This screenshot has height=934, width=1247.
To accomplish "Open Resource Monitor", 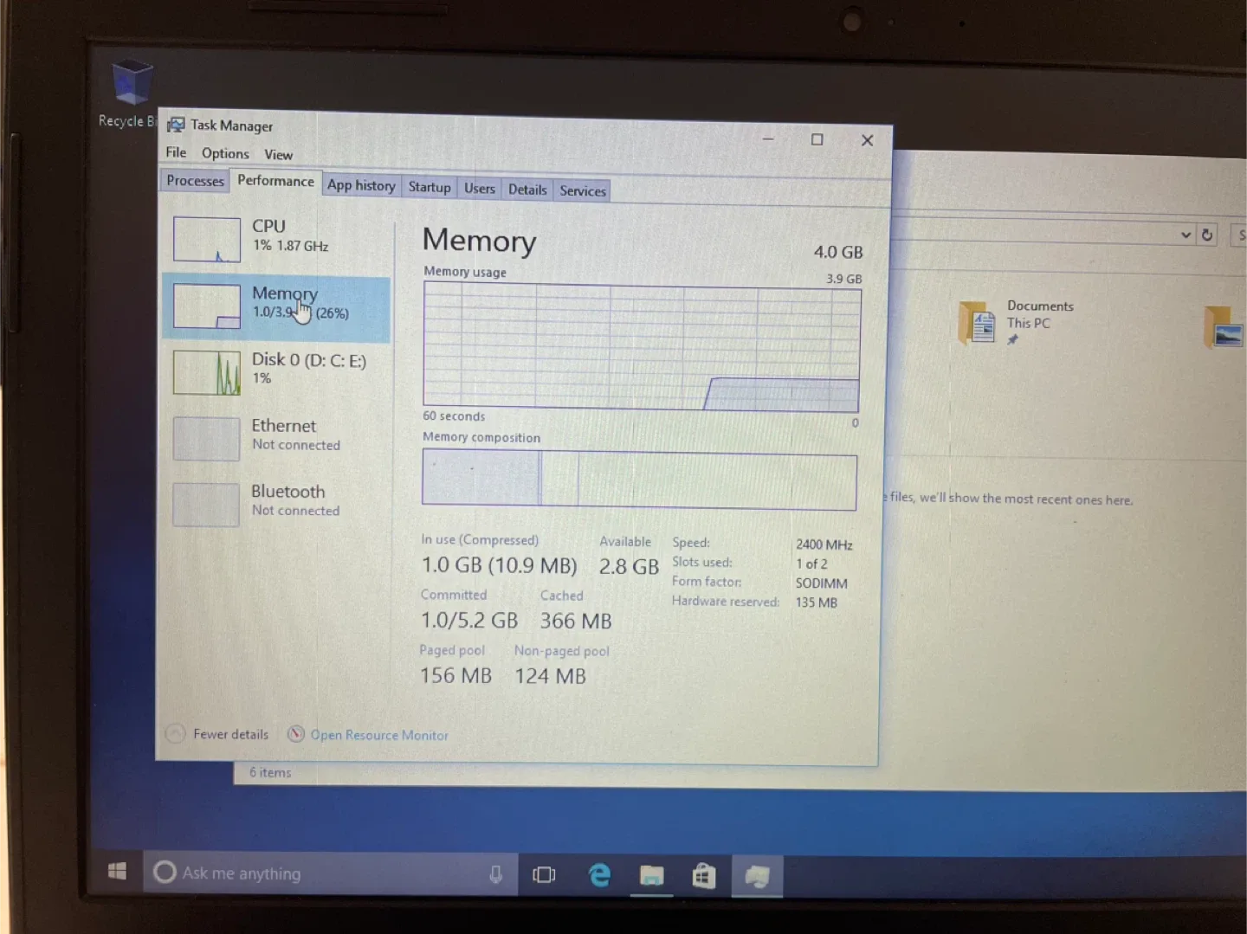I will (x=379, y=734).
